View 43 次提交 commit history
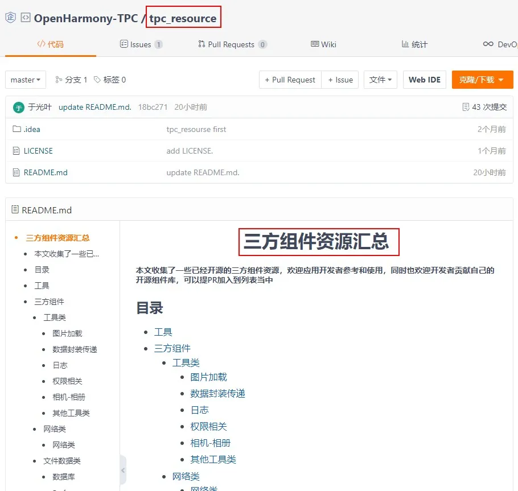Image resolution: width=518 pixels, height=491 pixels. tap(490, 107)
